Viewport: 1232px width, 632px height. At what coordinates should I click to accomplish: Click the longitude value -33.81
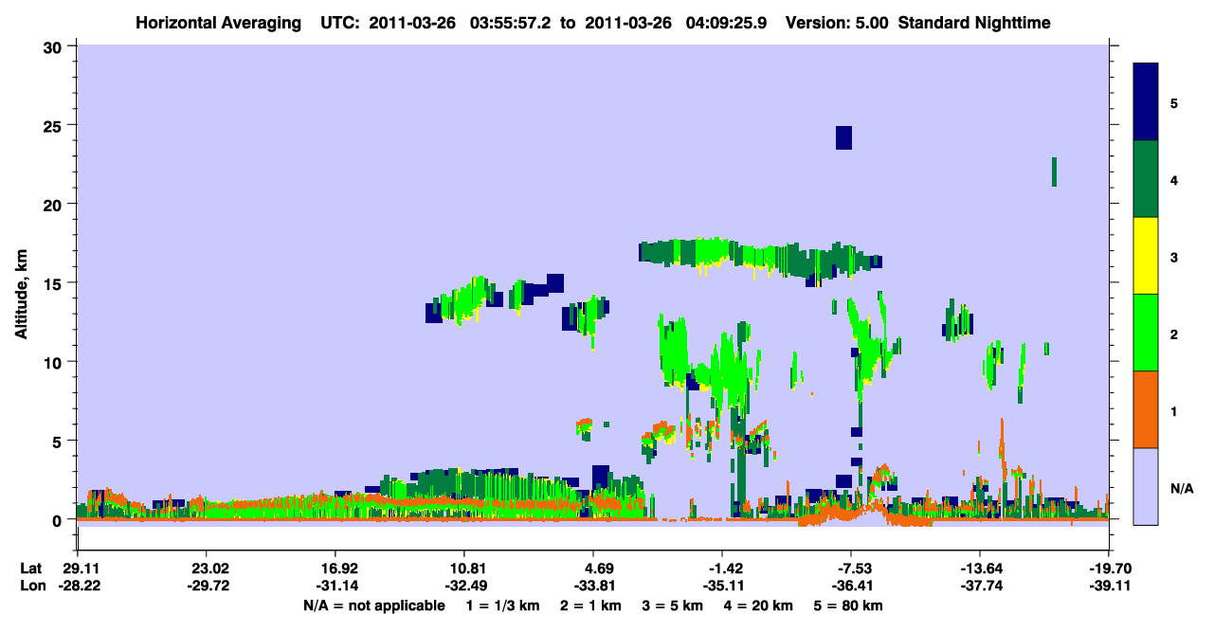click(x=592, y=586)
